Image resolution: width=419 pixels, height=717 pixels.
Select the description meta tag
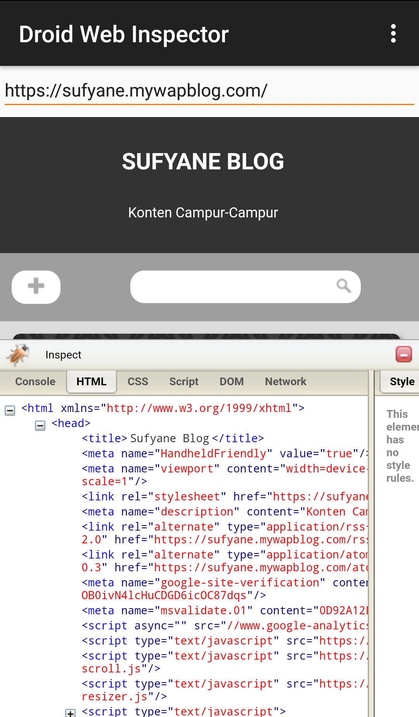[225, 512]
